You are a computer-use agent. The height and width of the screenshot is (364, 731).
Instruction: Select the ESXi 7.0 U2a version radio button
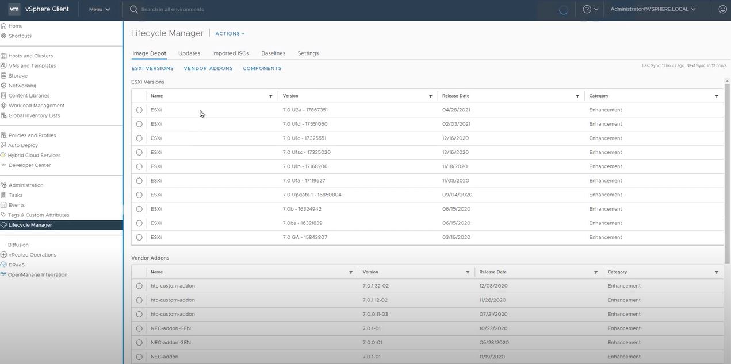[139, 109]
